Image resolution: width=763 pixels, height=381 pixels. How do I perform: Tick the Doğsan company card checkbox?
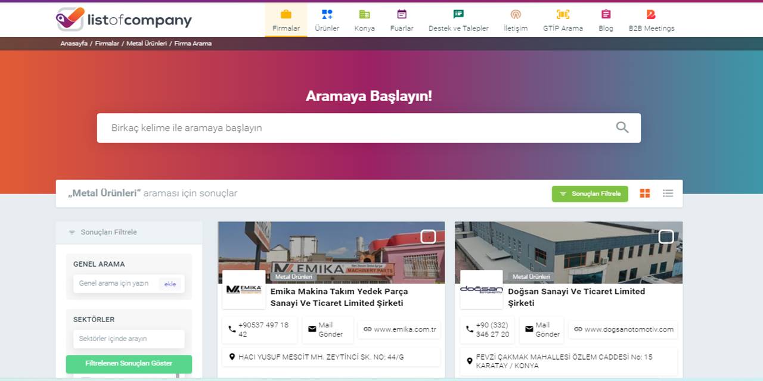(666, 237)
